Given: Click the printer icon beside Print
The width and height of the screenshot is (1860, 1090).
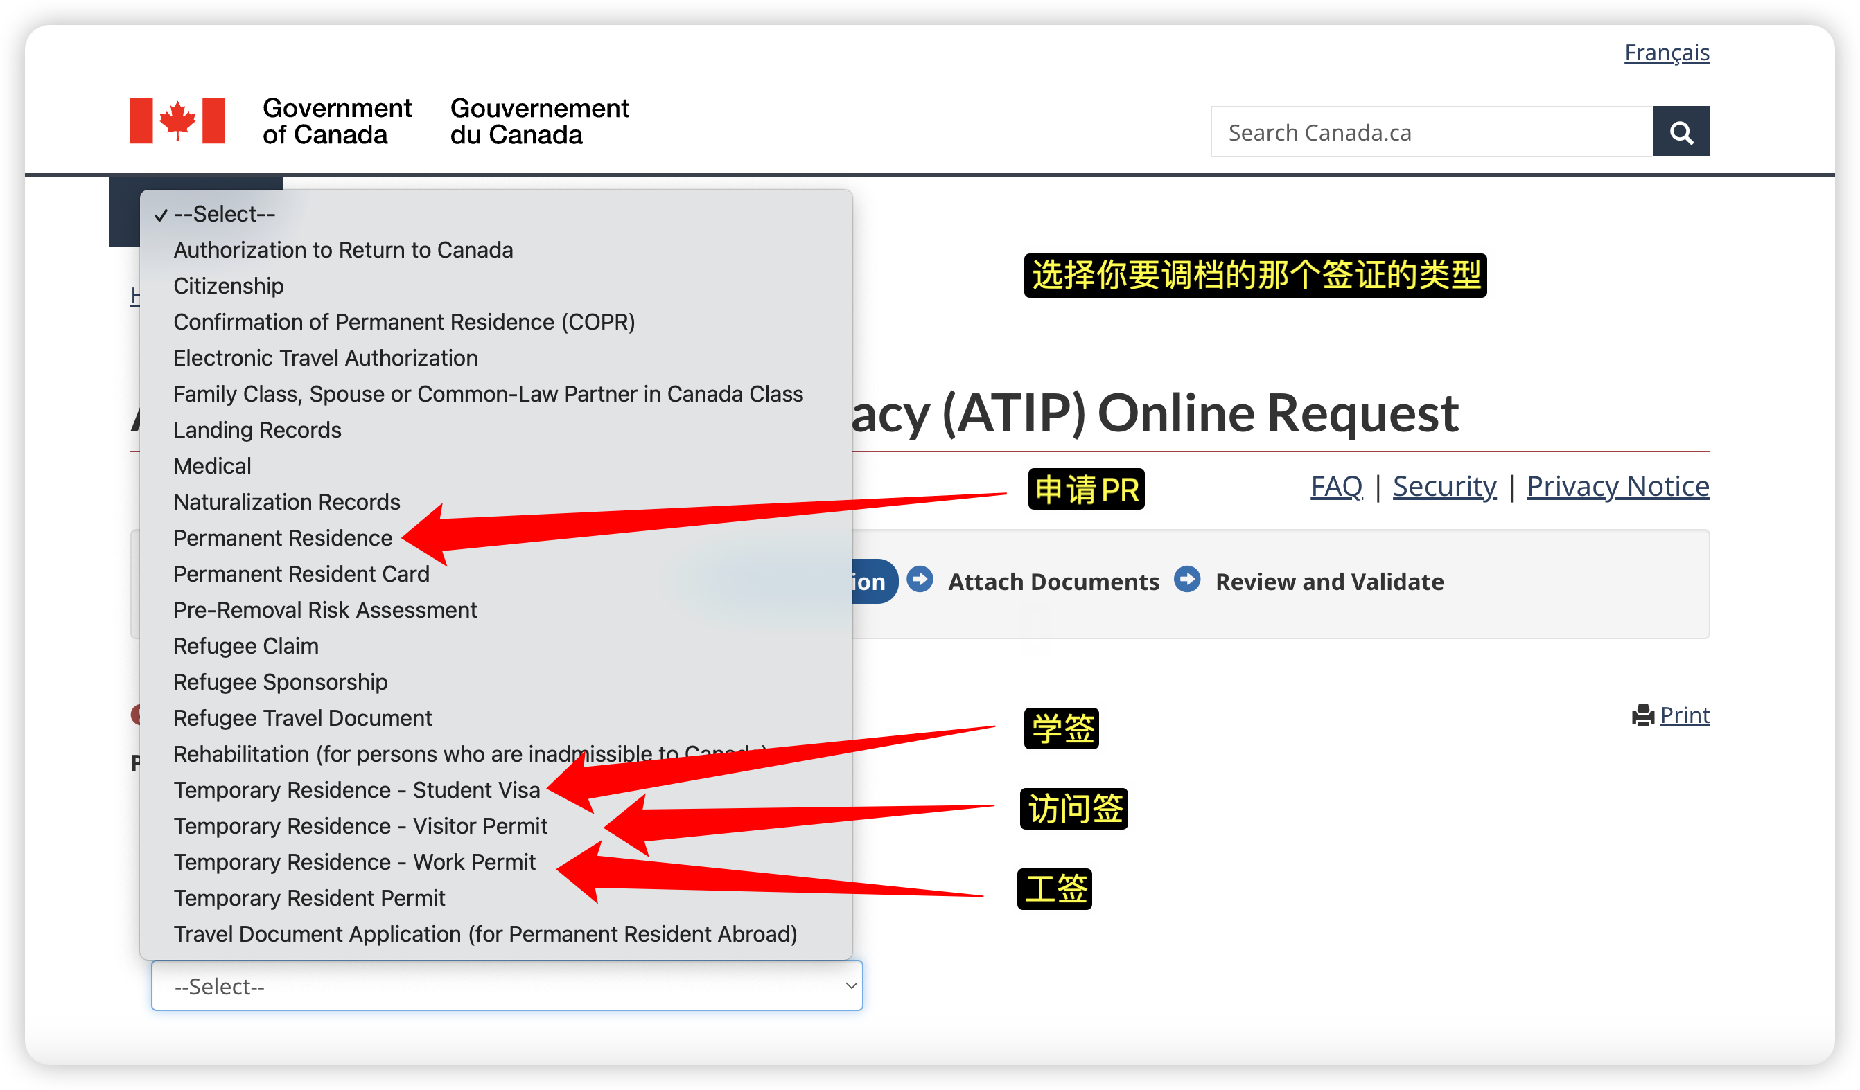Looking at the screenshot, I should tap(1642, 715).
